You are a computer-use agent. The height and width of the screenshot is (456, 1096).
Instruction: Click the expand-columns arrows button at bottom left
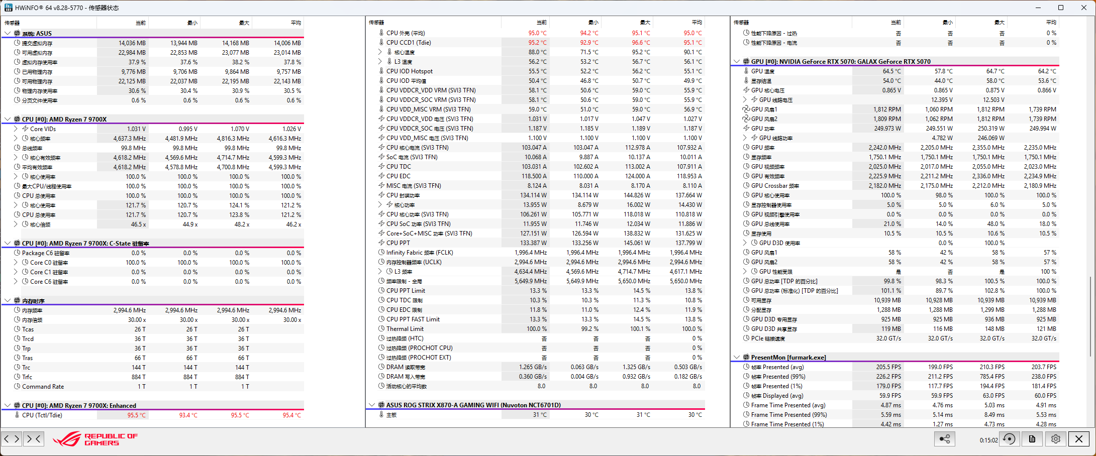tap(12, 439)
